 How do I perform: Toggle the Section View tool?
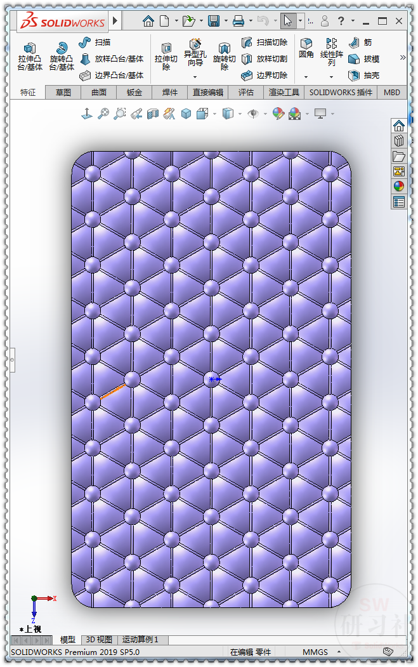(153, 114)
